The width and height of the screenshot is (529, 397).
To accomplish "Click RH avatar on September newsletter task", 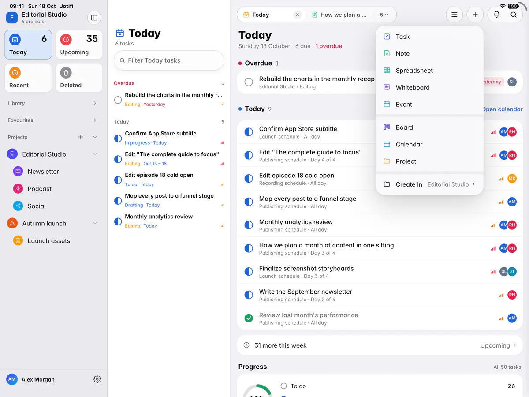I will [x=512, y=295].
